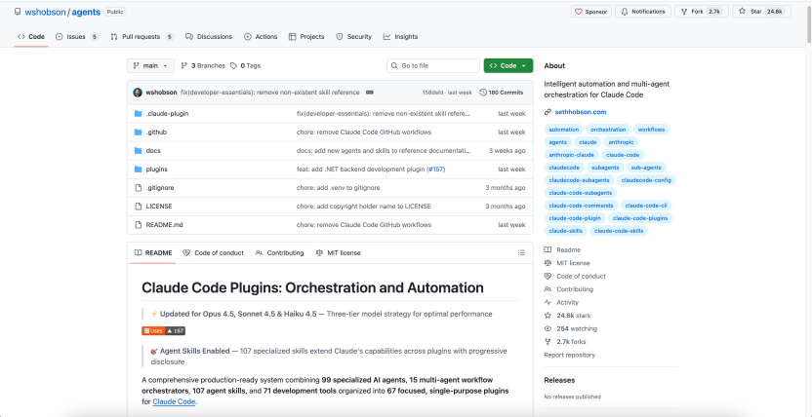Screen dimensions: 812x417
Task: Click the README outline list icon
Action: [x=521, y=252]
